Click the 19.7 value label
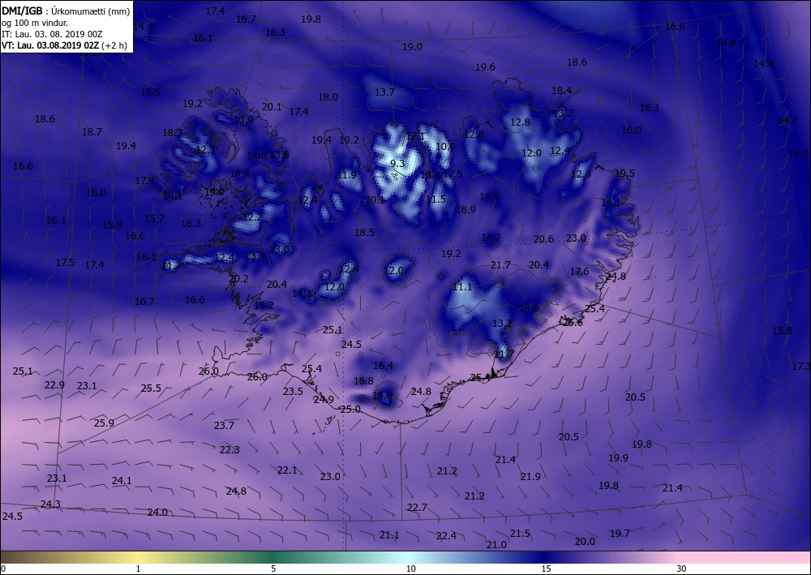This screenshot has width=811, height=575. pos(620,534)
